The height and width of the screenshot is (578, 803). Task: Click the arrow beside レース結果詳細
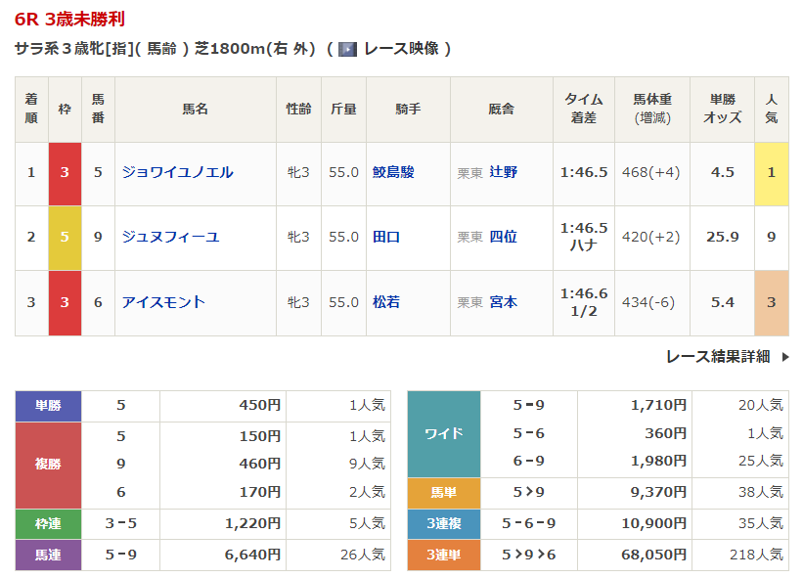(784, 357)
